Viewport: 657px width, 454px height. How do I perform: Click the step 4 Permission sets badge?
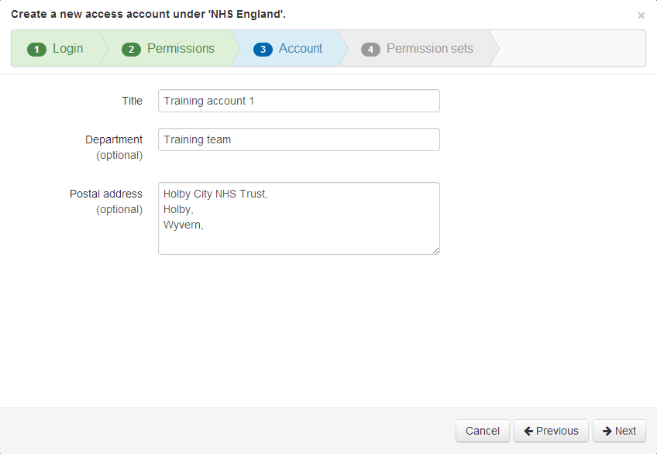(371, 49)
